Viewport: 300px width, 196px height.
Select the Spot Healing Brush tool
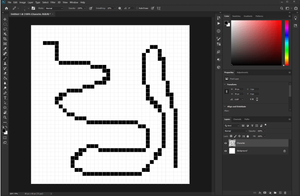(5, 54)
